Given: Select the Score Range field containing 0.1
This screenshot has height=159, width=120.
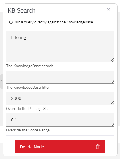Looking at the screenshot, I should [60, 120].
